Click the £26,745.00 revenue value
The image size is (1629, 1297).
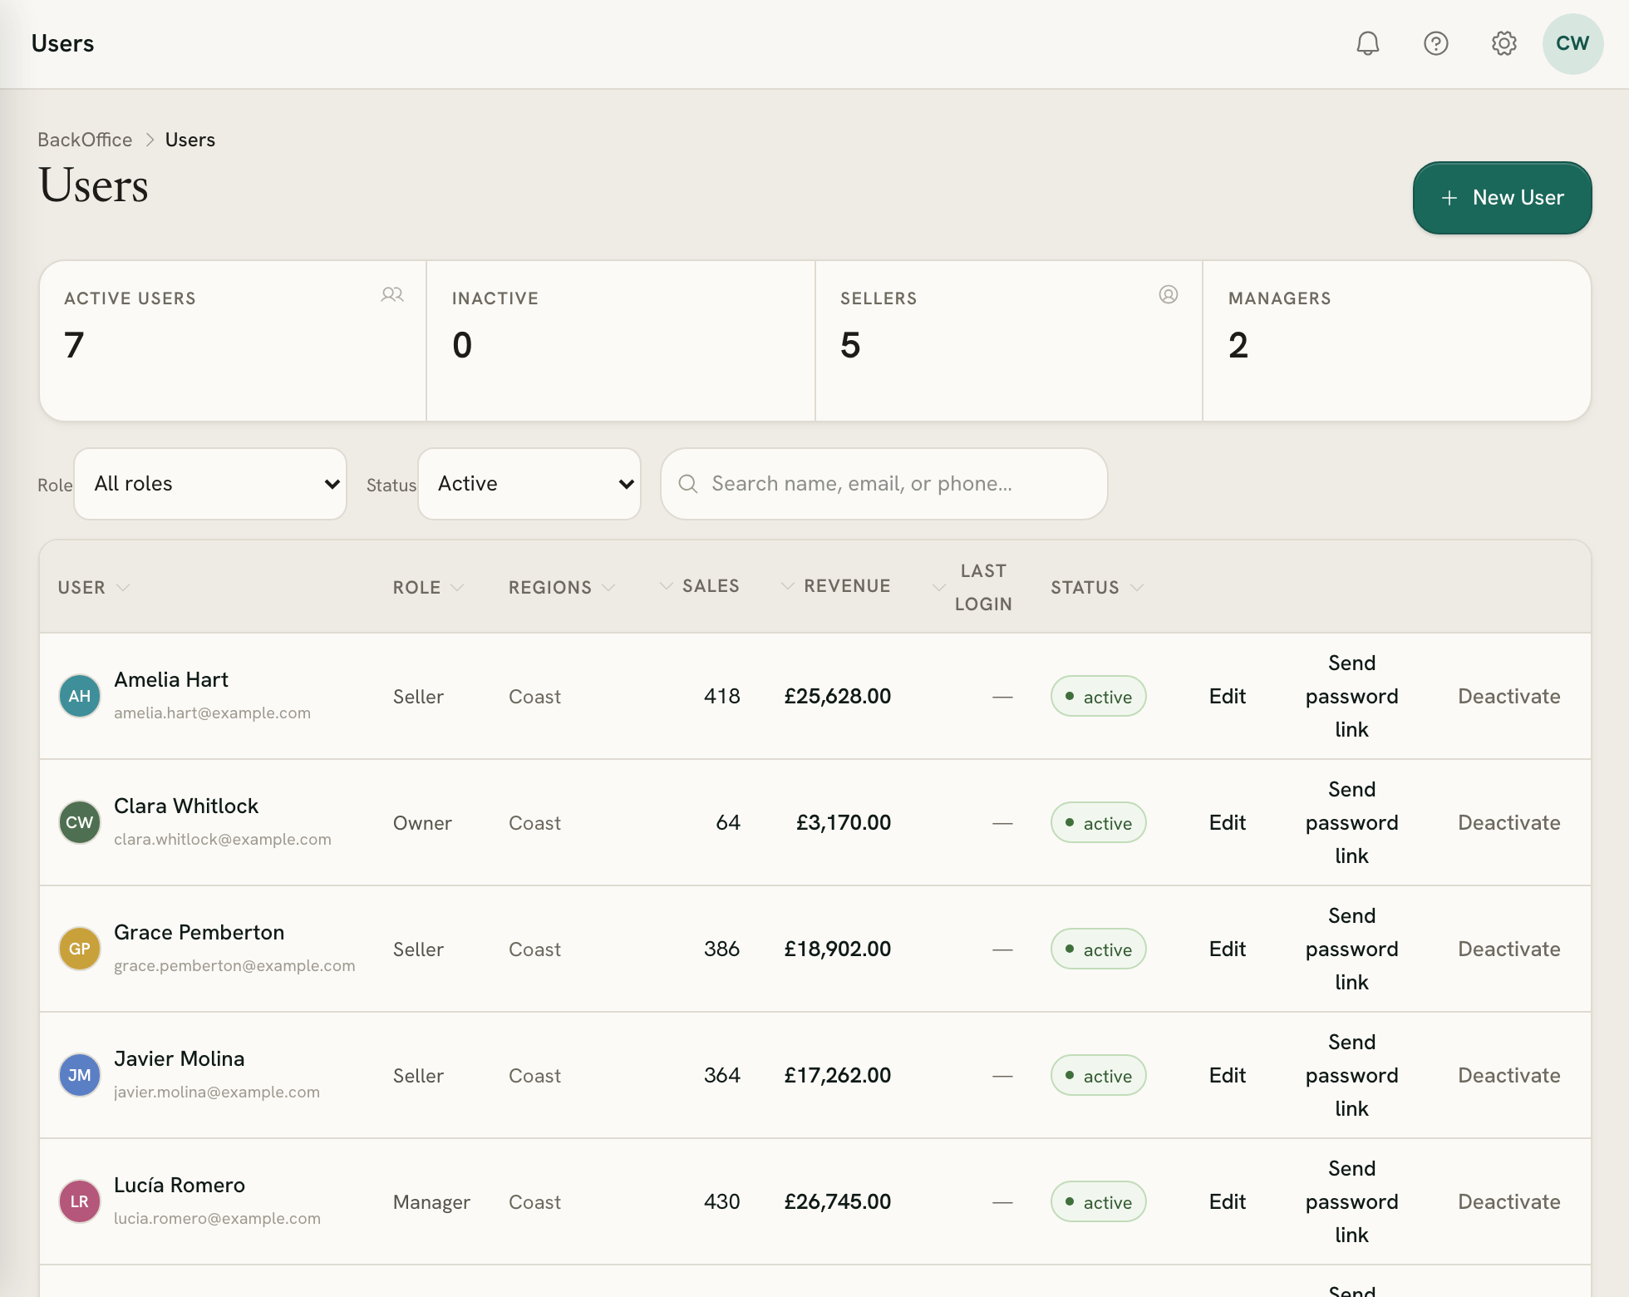click(x=837, y=1201)
